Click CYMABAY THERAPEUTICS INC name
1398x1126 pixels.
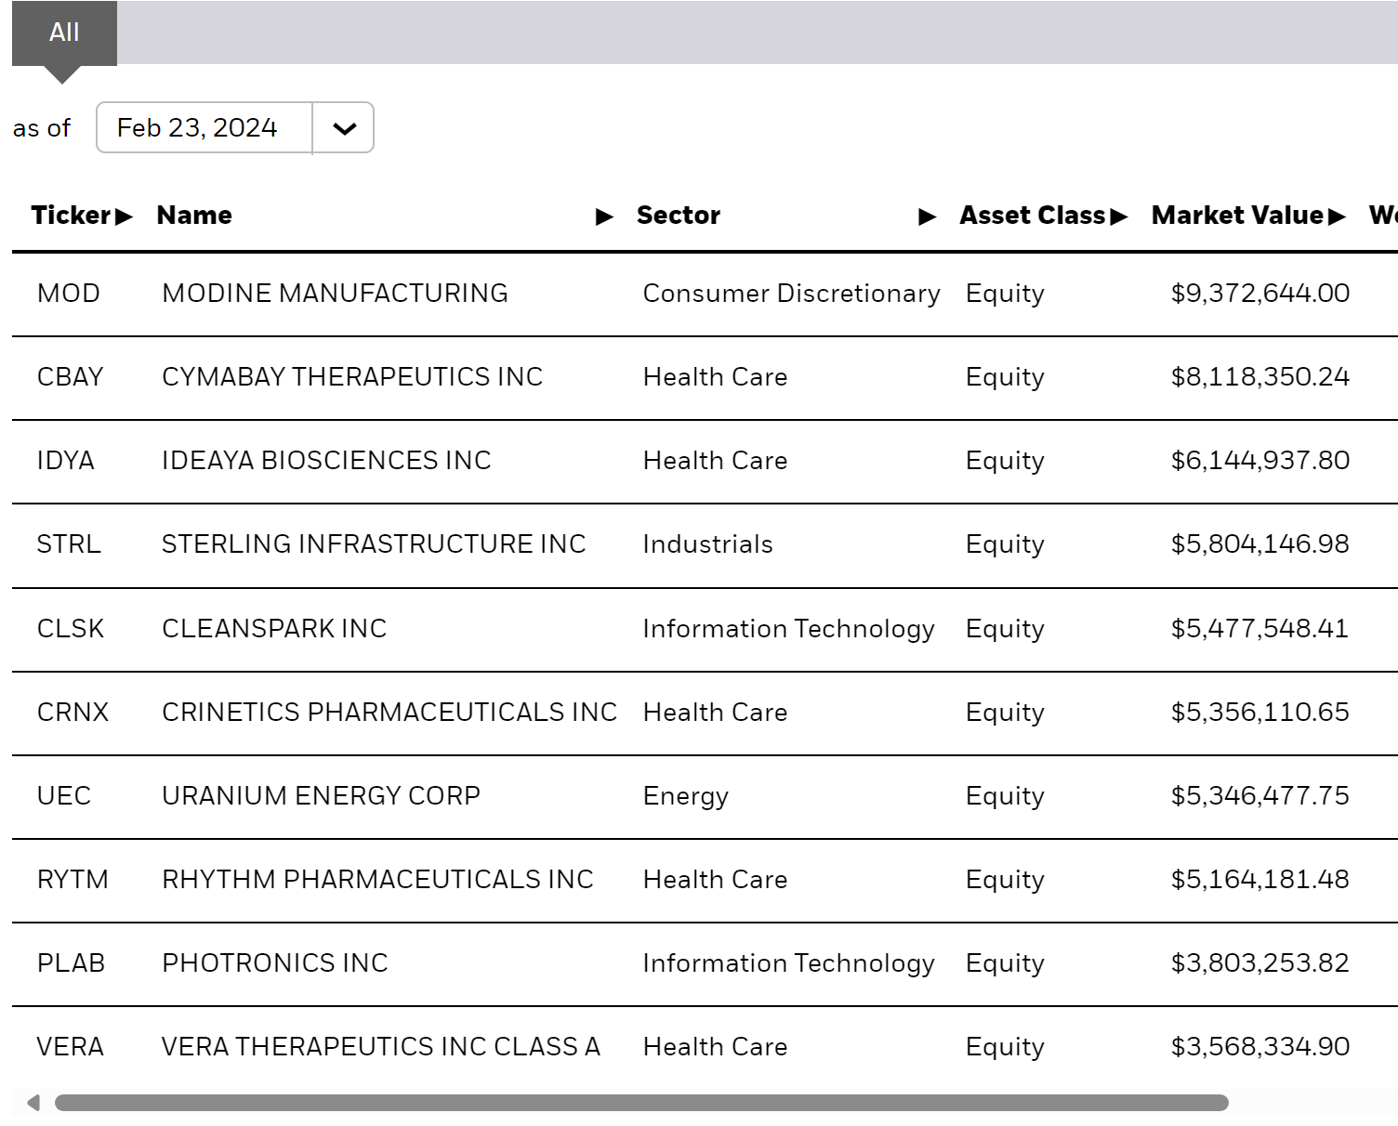pyautogui.click(x=352, y=377)
